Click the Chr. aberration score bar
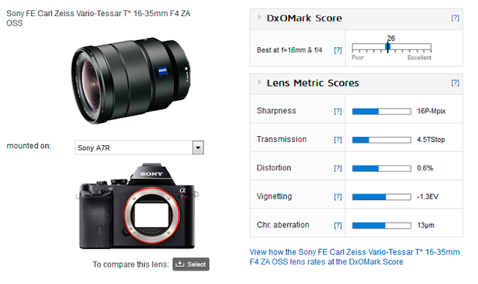 pyautogui.click(x=381, y=225)
